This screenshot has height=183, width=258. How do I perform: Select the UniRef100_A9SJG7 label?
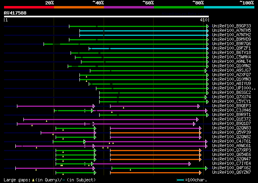point(231,71)
